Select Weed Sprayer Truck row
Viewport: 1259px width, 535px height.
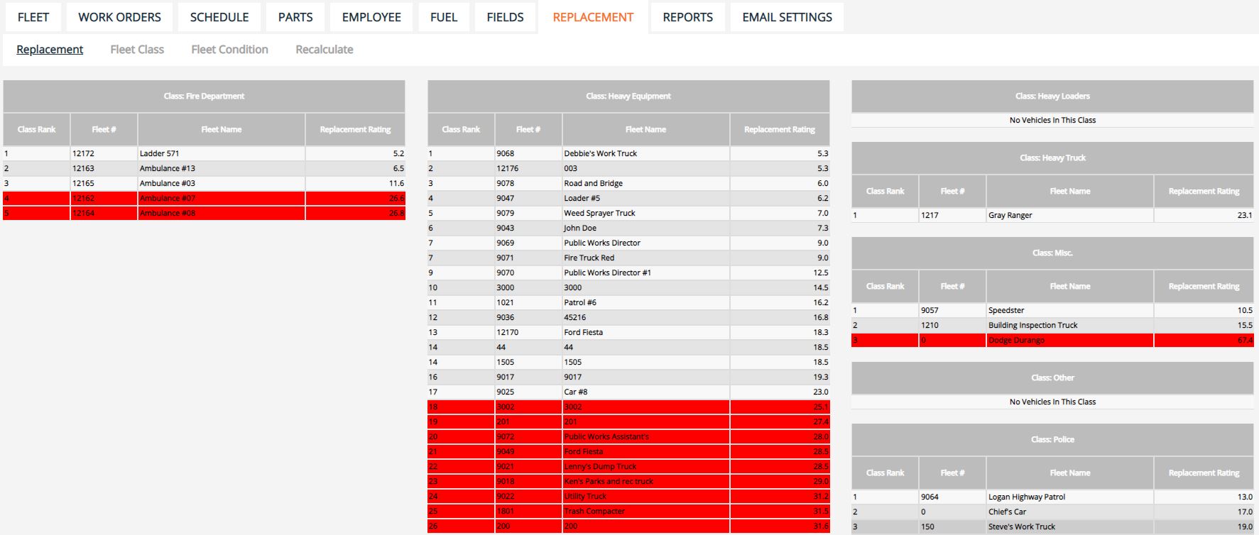(628, 213)
